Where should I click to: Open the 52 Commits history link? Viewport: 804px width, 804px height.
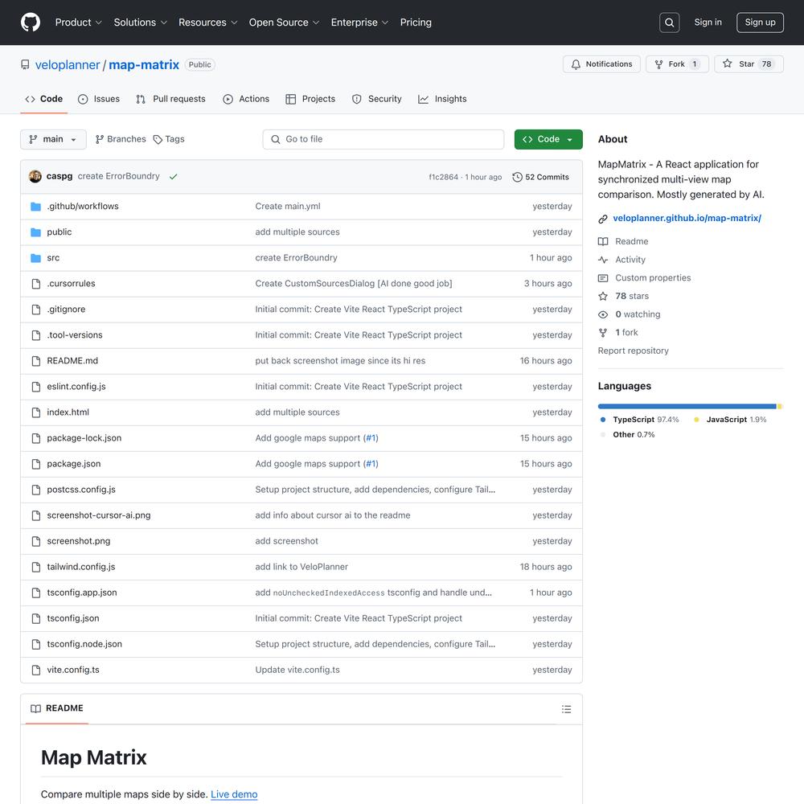click(x=541, y=177)
